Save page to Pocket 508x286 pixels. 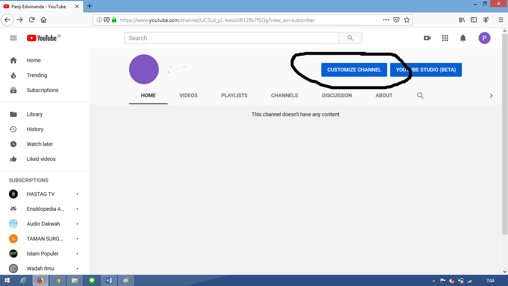pyautogui.click(x=396, y=20)
